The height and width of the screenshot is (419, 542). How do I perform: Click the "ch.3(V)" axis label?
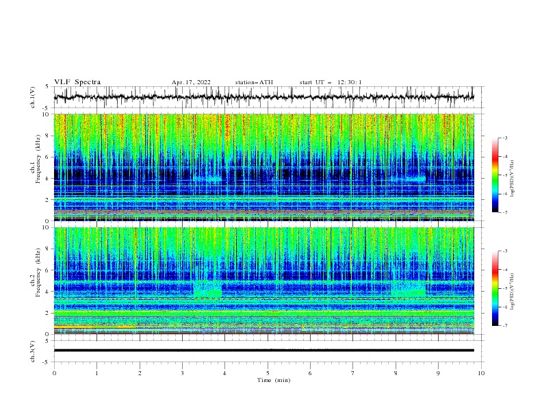33,351
